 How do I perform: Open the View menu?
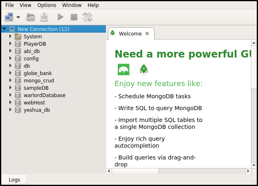pyautogui.click(x=25, y=5)
